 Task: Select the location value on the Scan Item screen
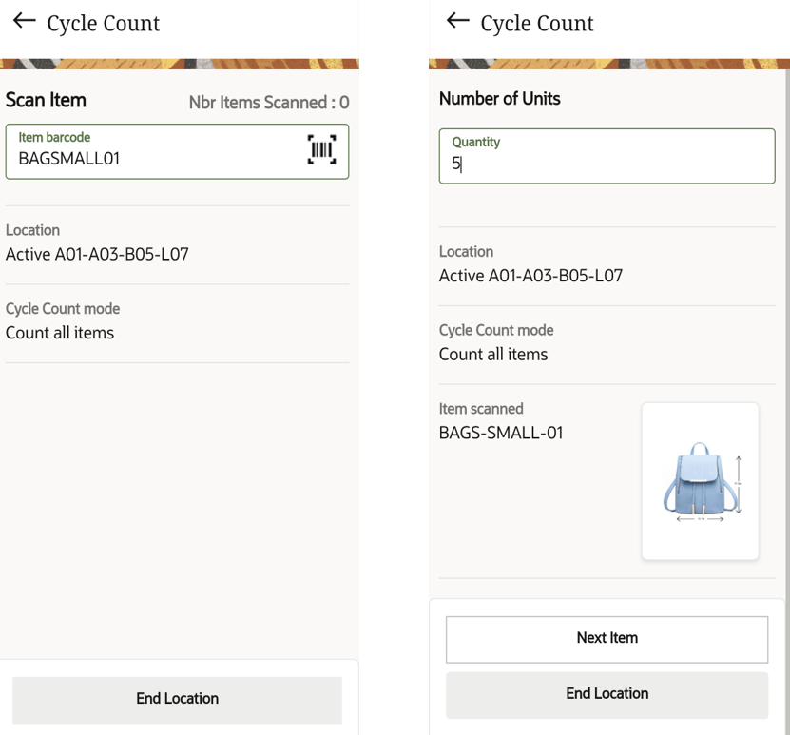click(97, 254)
